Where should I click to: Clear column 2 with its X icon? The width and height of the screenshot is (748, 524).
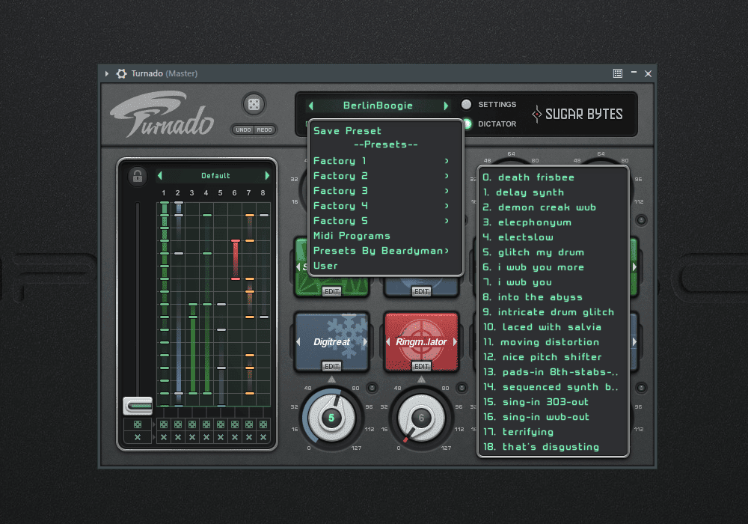pos(178,437)
